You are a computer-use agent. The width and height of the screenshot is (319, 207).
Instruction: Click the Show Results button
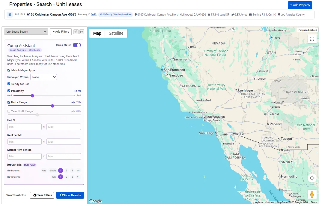coord(70,195)
